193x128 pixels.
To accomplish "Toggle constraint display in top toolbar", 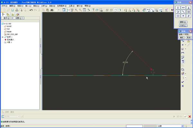I will (152, 10).
